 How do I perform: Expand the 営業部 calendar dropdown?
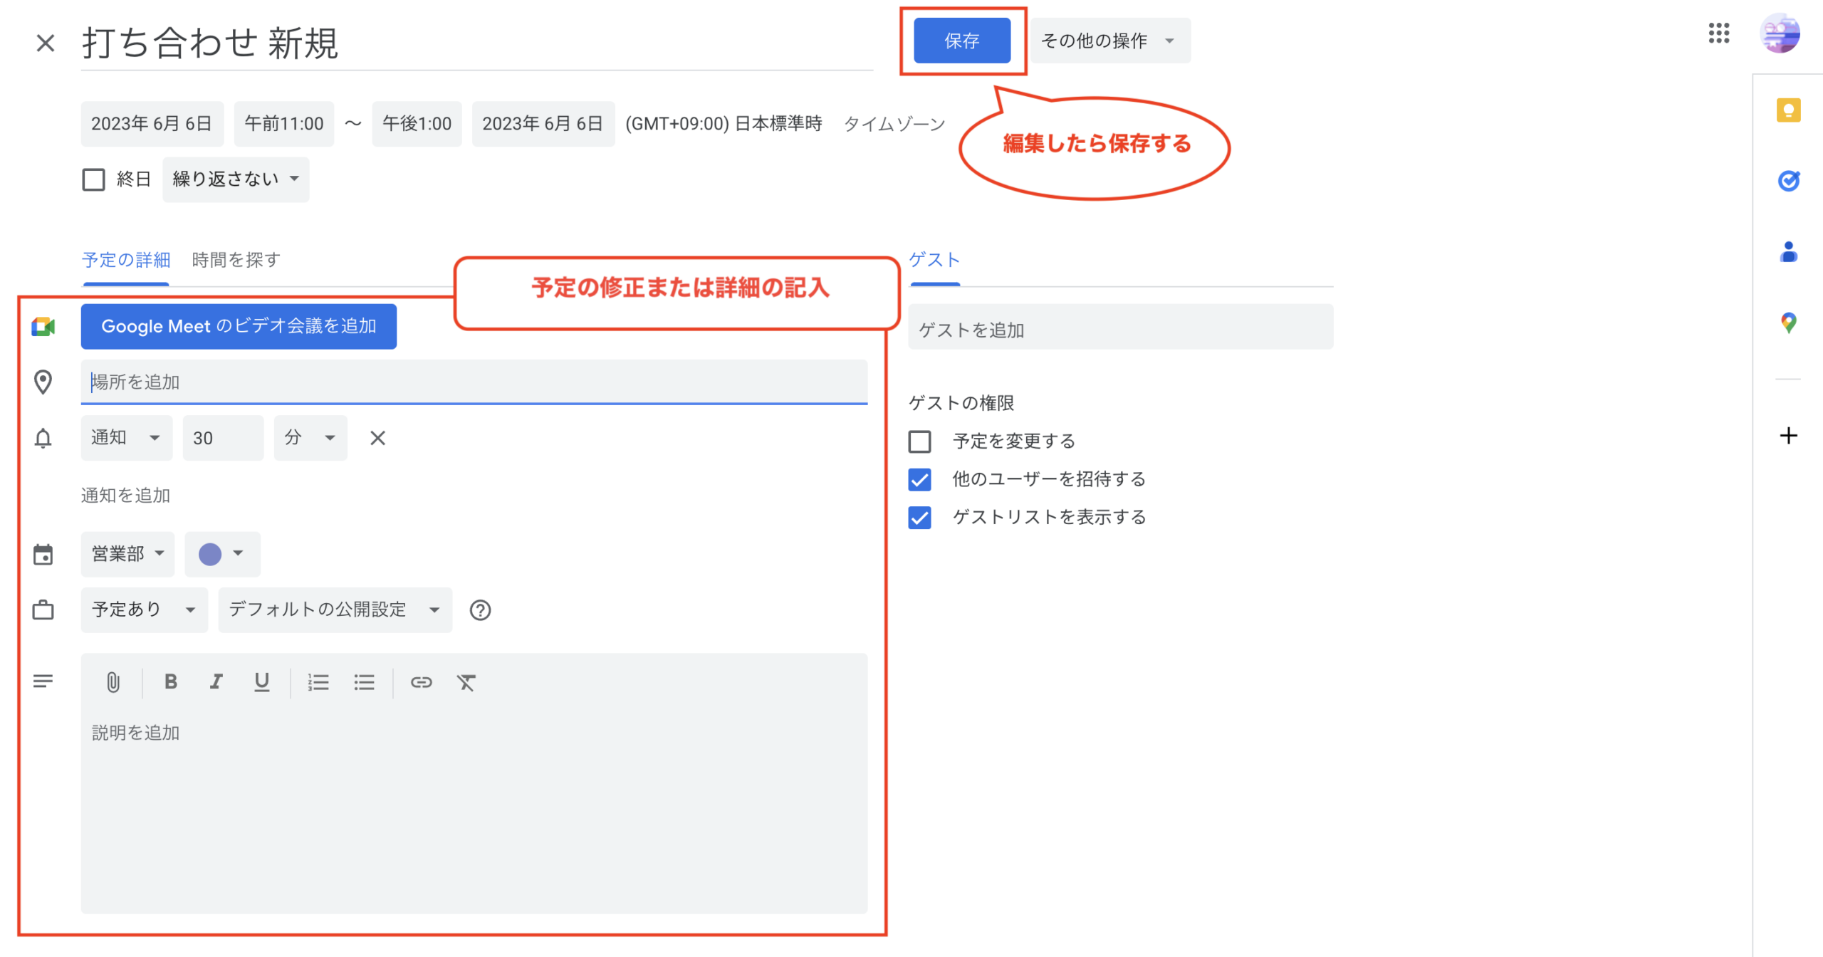[127, 553]
